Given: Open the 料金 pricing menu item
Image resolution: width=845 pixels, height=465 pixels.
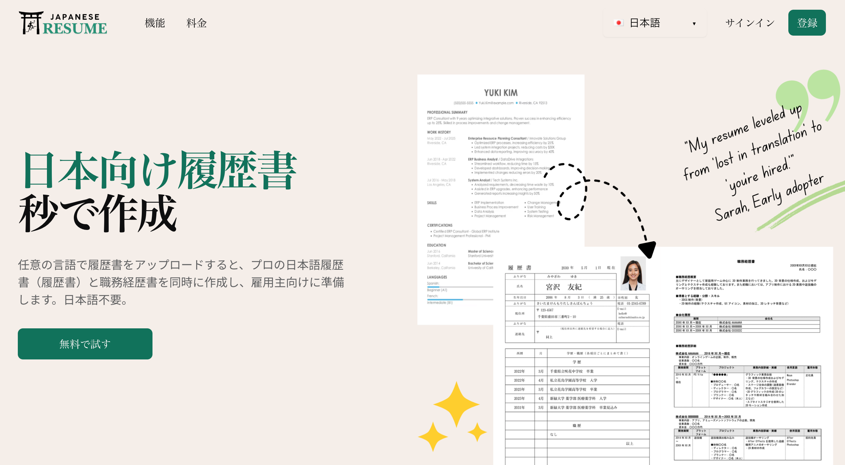Looking at the screenshot, I should click(x=197, y=23).
